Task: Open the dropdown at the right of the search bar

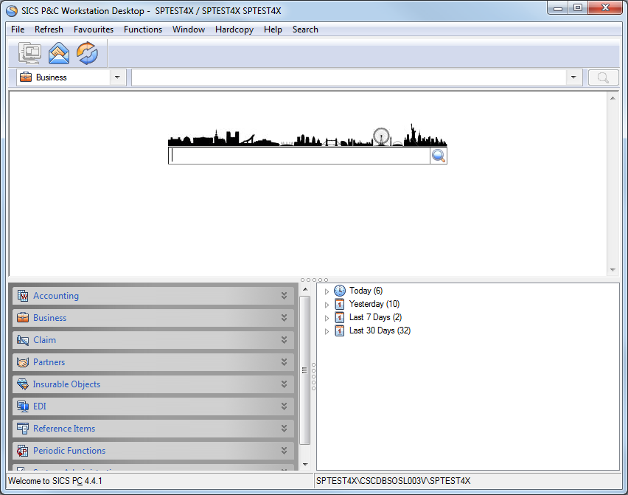Action: 573,77
